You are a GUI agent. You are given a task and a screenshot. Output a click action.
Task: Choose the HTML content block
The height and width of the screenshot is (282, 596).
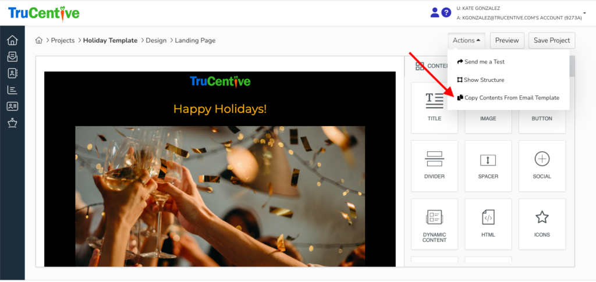[488, 224]
